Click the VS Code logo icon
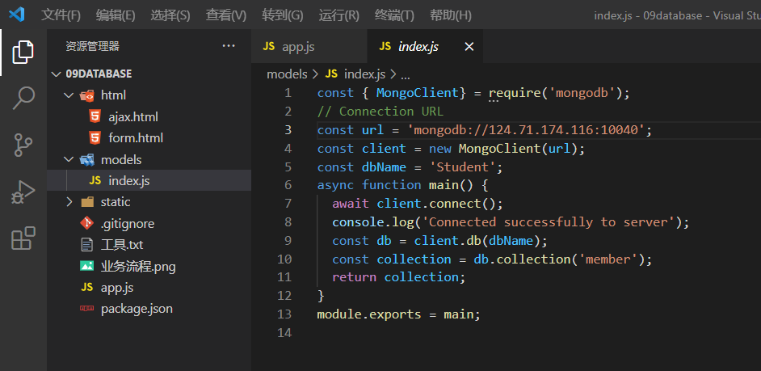The height and width of the screenshot is (371, 761). coord(17,15)
